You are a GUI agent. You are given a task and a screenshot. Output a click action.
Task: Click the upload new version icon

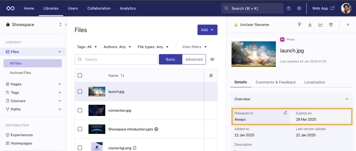click(x=299, y=25)
